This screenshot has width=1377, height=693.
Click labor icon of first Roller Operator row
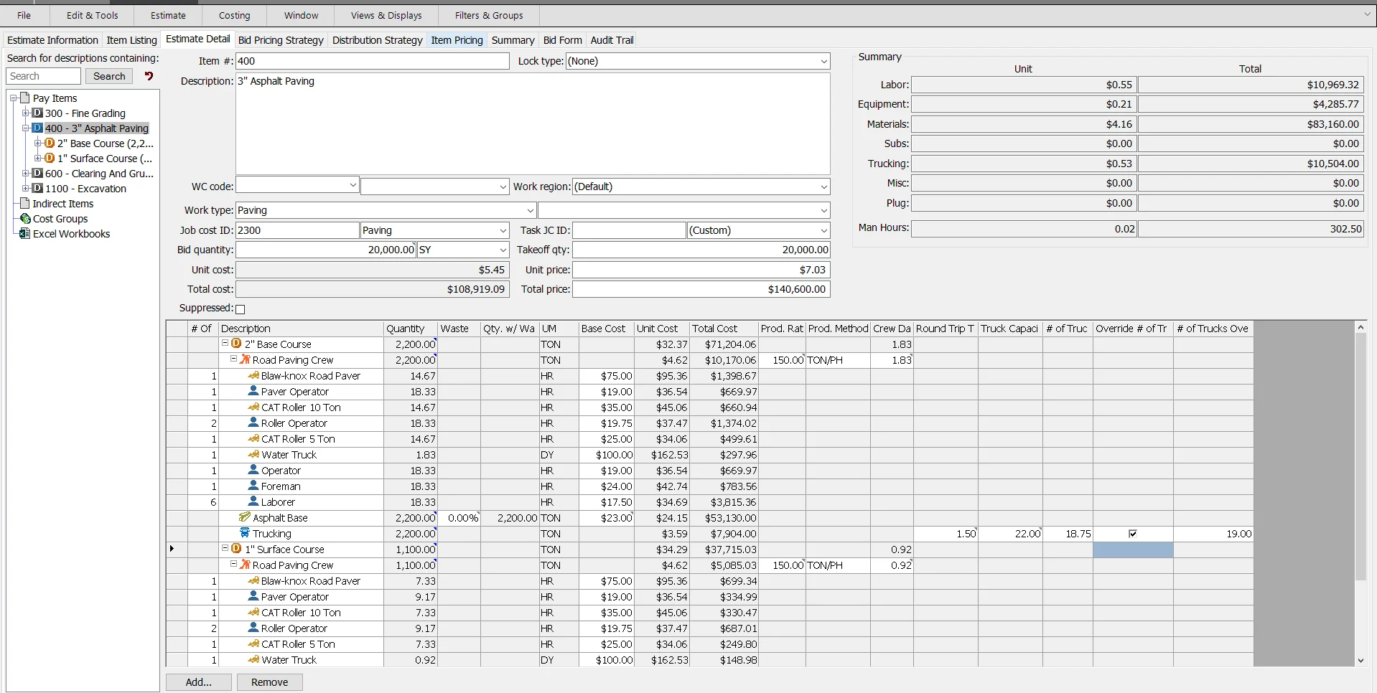pos(253,423)
